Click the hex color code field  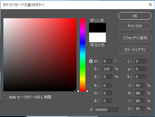(x=106, y=110)
